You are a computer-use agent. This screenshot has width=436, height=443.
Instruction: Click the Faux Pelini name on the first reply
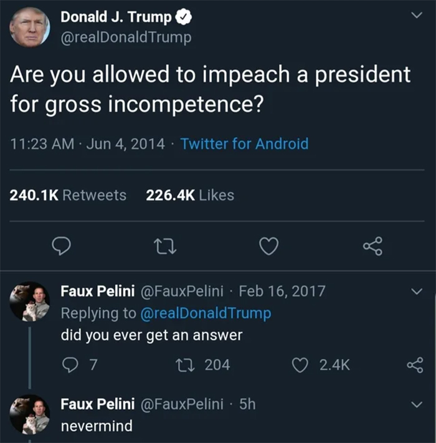pyautogui.click(x=97, y=291)
